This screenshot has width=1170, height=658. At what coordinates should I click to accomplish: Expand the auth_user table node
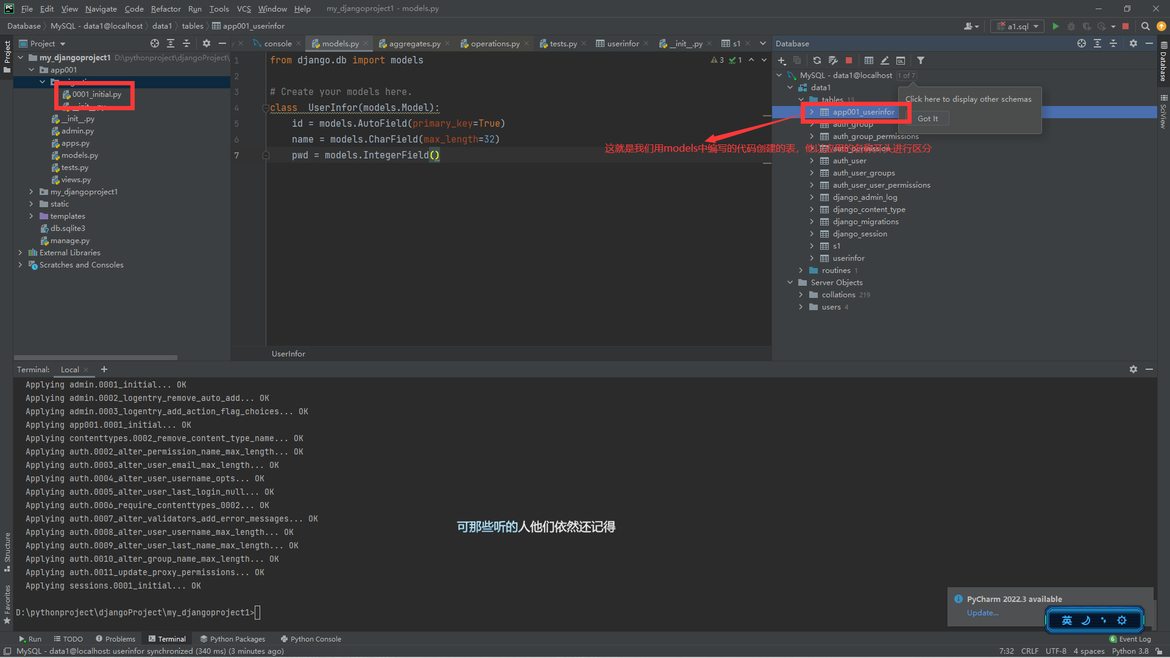click(811, 161)
